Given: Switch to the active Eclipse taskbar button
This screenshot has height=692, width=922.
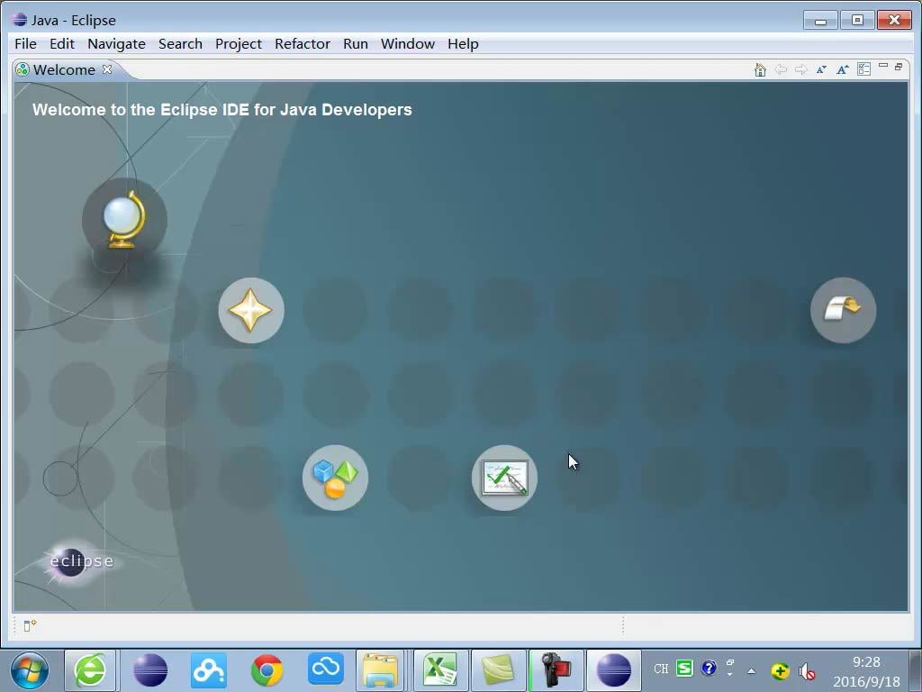Looking at the screenshot, I should click(x=614, y=670).
